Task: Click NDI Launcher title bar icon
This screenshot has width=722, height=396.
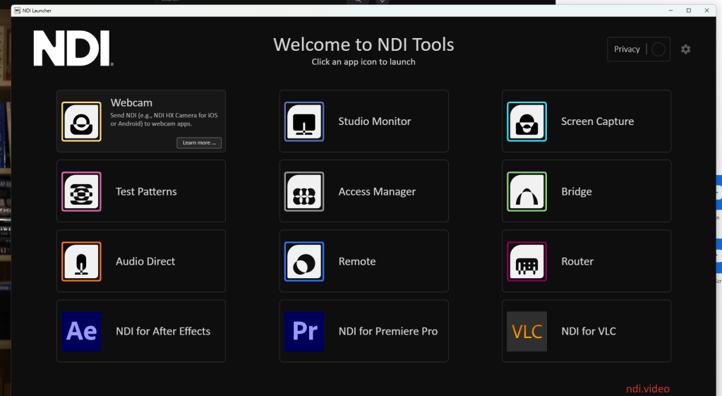Action: 18,10
